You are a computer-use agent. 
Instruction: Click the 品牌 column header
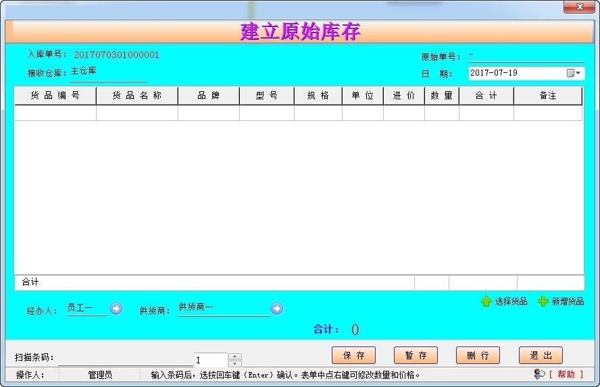(209, 96)
